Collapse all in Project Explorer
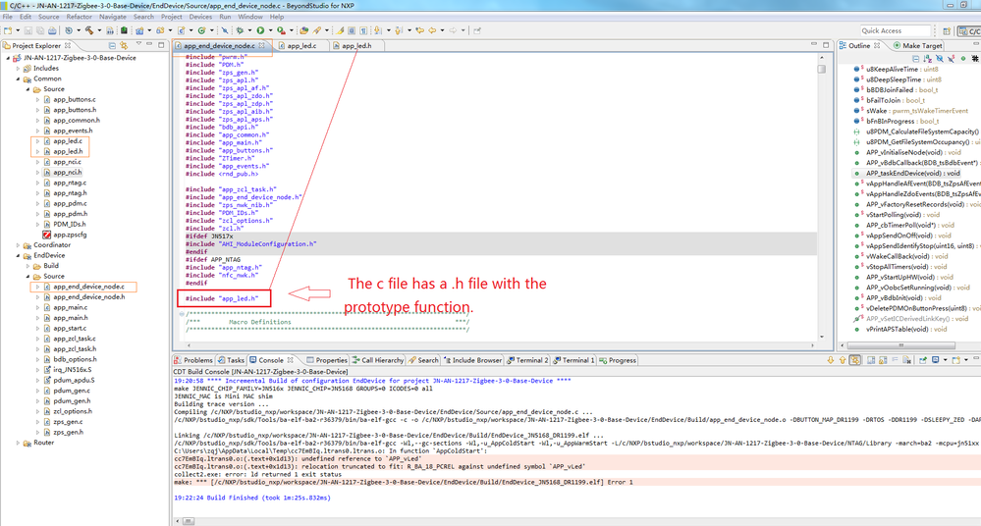Screen dimensions: 981x526 pyautogui.click(x=112, y=46)
